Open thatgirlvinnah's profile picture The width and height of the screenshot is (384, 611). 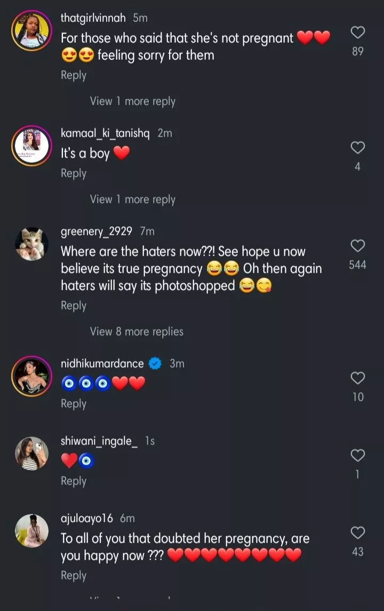(x=31, y=30)
